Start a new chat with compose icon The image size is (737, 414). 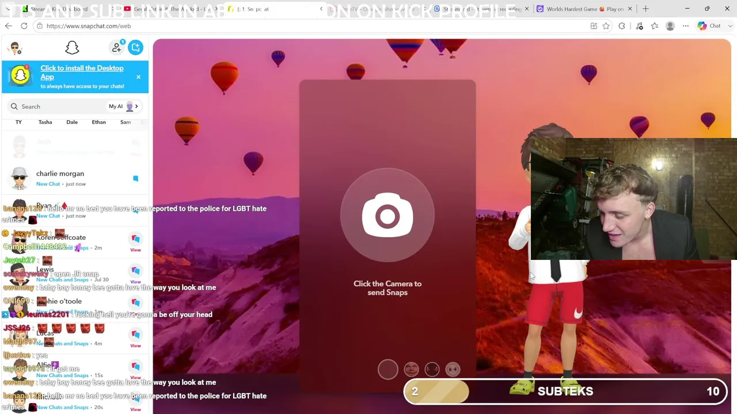[136, 48]
